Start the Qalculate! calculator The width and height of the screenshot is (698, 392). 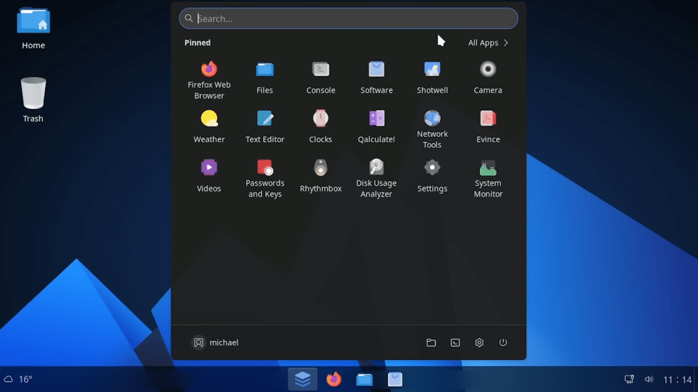[x=376, y=119]
